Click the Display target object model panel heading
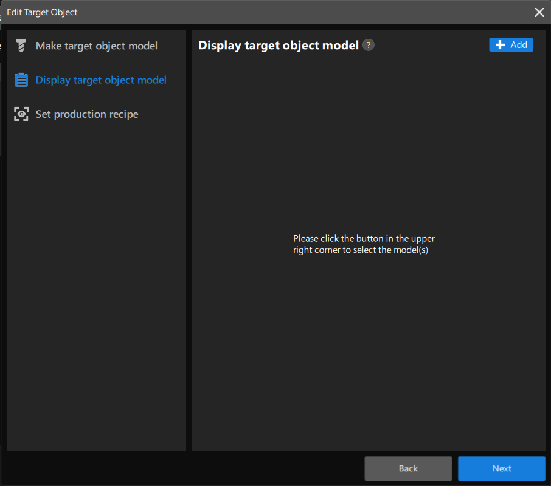Image resolution: width=551 pixels, height=486 pixels. click(278, 46)
